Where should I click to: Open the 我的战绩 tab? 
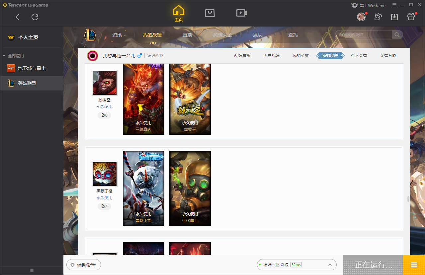[152, 35]
